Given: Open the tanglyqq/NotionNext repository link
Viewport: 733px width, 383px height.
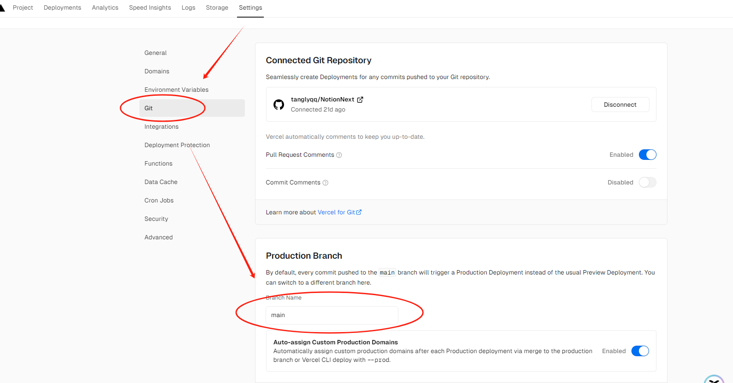Looking at the screenshot, I should pos(322,100).
